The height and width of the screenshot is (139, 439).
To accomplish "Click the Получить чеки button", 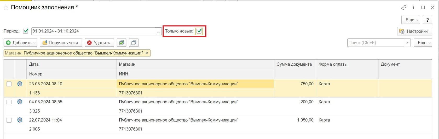I will tap(61, 43).
